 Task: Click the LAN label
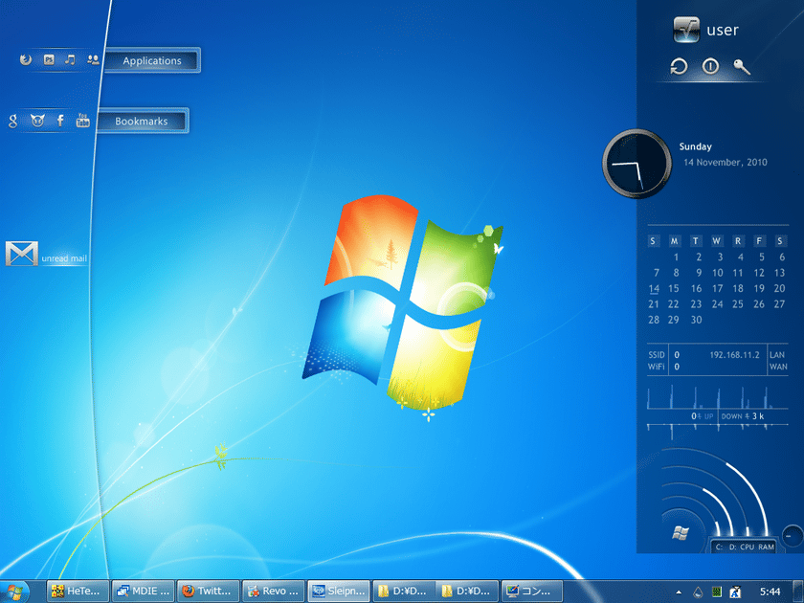point(777,355)
